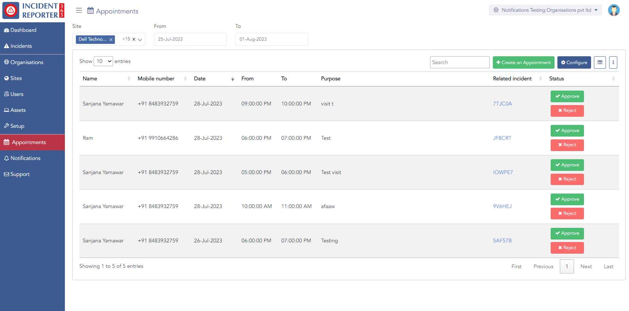Open the Notifications sidebar item
The height and width of the screenshot is (311, 629).
[x=25, y=158]
